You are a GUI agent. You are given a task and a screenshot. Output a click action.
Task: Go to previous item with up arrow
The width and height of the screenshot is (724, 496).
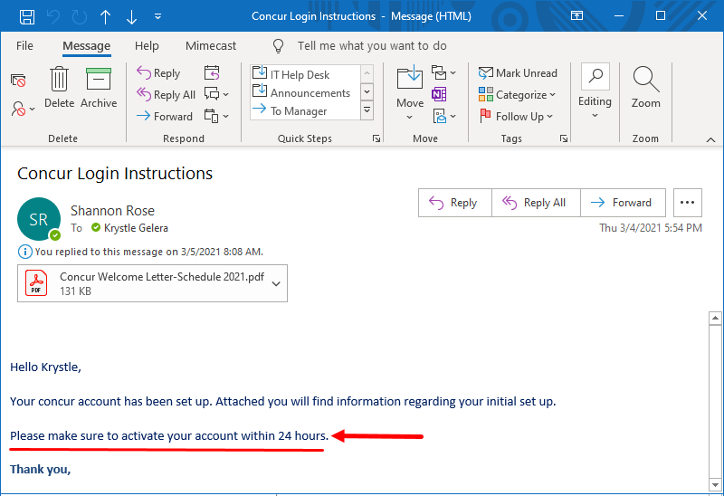pyautogui.click(x=105, y=16)
